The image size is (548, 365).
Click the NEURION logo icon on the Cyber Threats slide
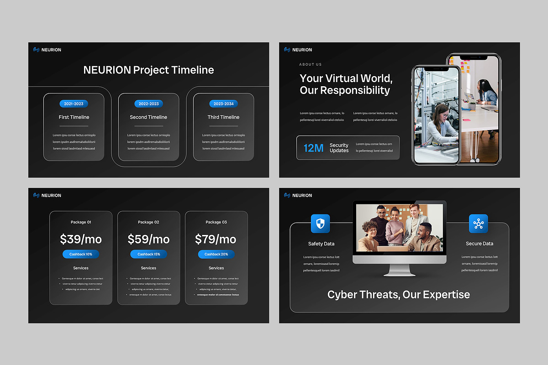[x=287, y=195]
